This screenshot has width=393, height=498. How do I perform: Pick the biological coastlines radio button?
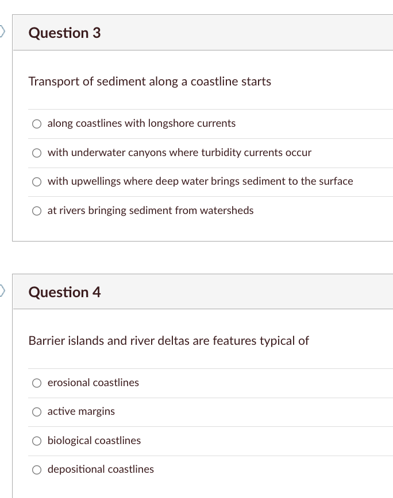[x=37, y=441]
